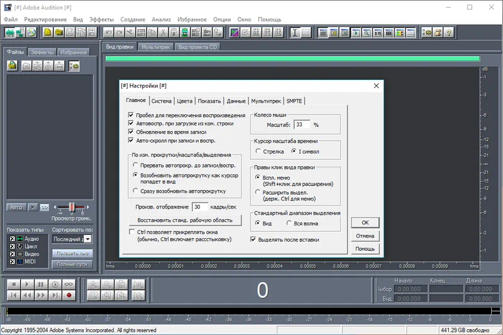Click the zoom in horizontally magnifier icon
This screenshot has width=503, height=335.
click(x=93, y=284)
